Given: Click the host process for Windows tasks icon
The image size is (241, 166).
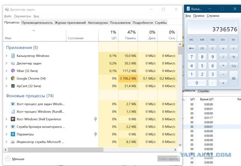Looking at the screenshot, I should click(13, 104).
